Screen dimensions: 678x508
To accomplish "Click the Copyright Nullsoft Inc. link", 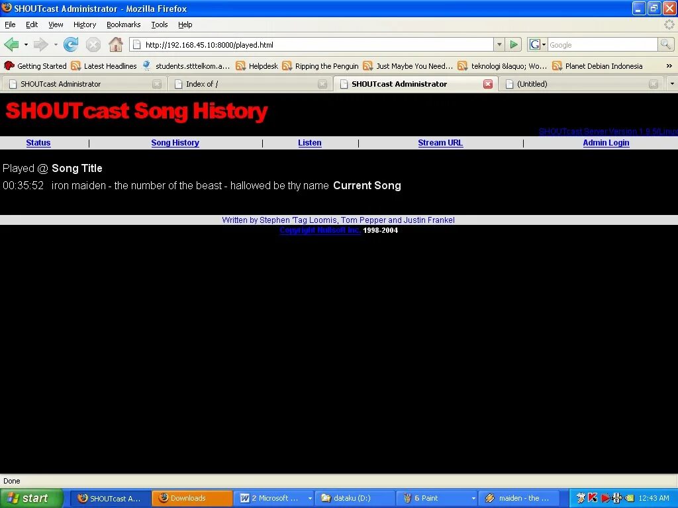I will click(x=320, y=230).
